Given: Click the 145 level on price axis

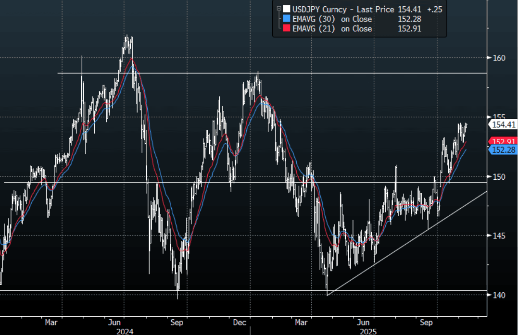Looking at the screenshot, I should tap(498, 236).
